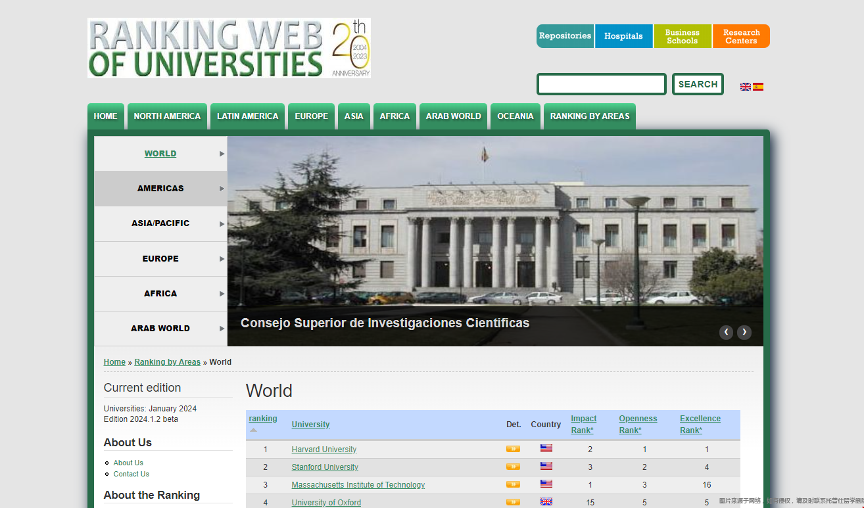Viewport: 864px width, 508px height.
Task: Sort by the Excellence Rank column
Action: [x=700, y=425]
